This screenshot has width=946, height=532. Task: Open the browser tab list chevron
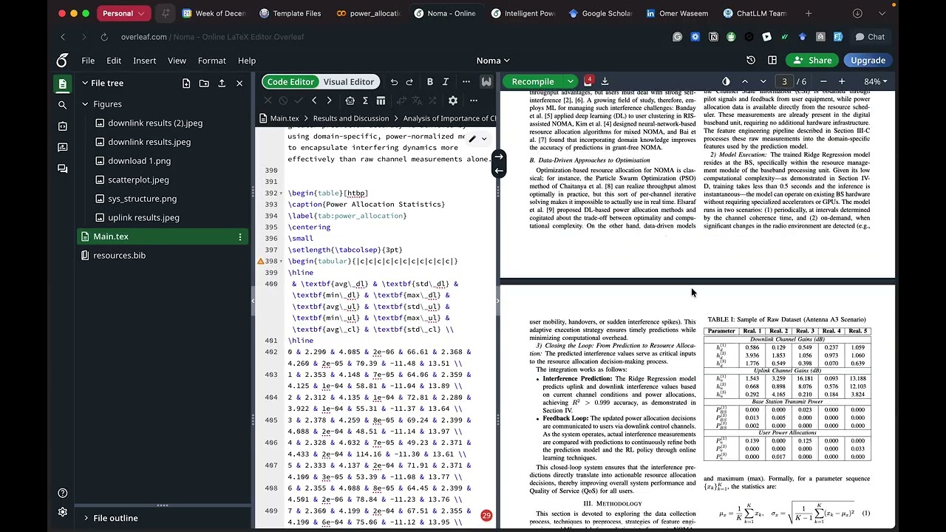pyautogui.click(x=882, y=13)
